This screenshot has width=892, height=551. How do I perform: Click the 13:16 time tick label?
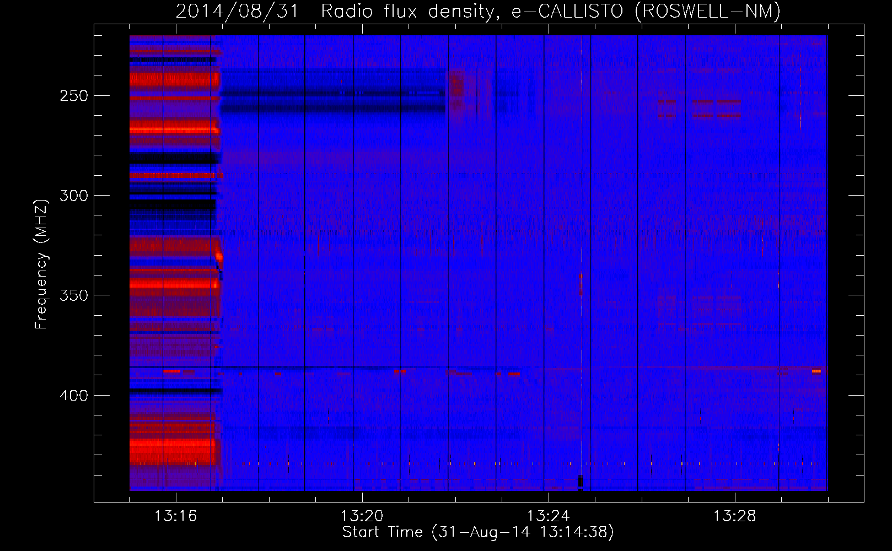[x=175, y=516]
